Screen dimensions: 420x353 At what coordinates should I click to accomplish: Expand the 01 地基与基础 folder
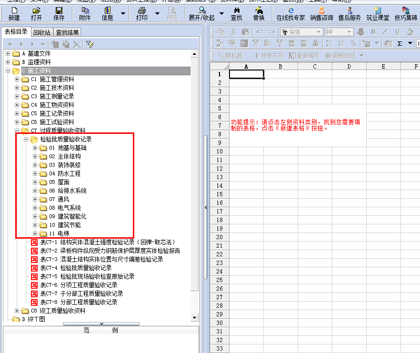[x=35, y=148]
